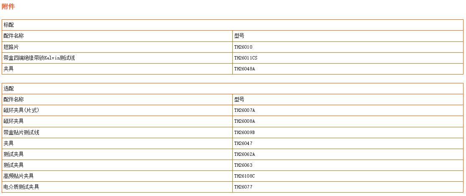
Task: Click model number TH26008A
Action: [x=245, y=121]
